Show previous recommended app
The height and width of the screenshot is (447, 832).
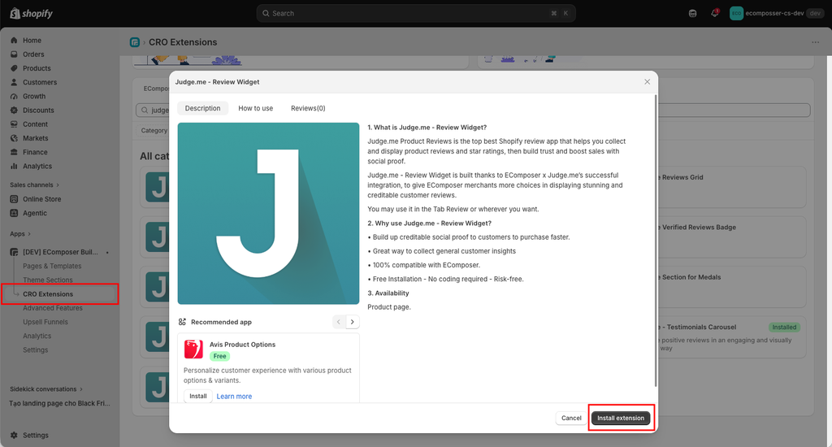point(339,322)
